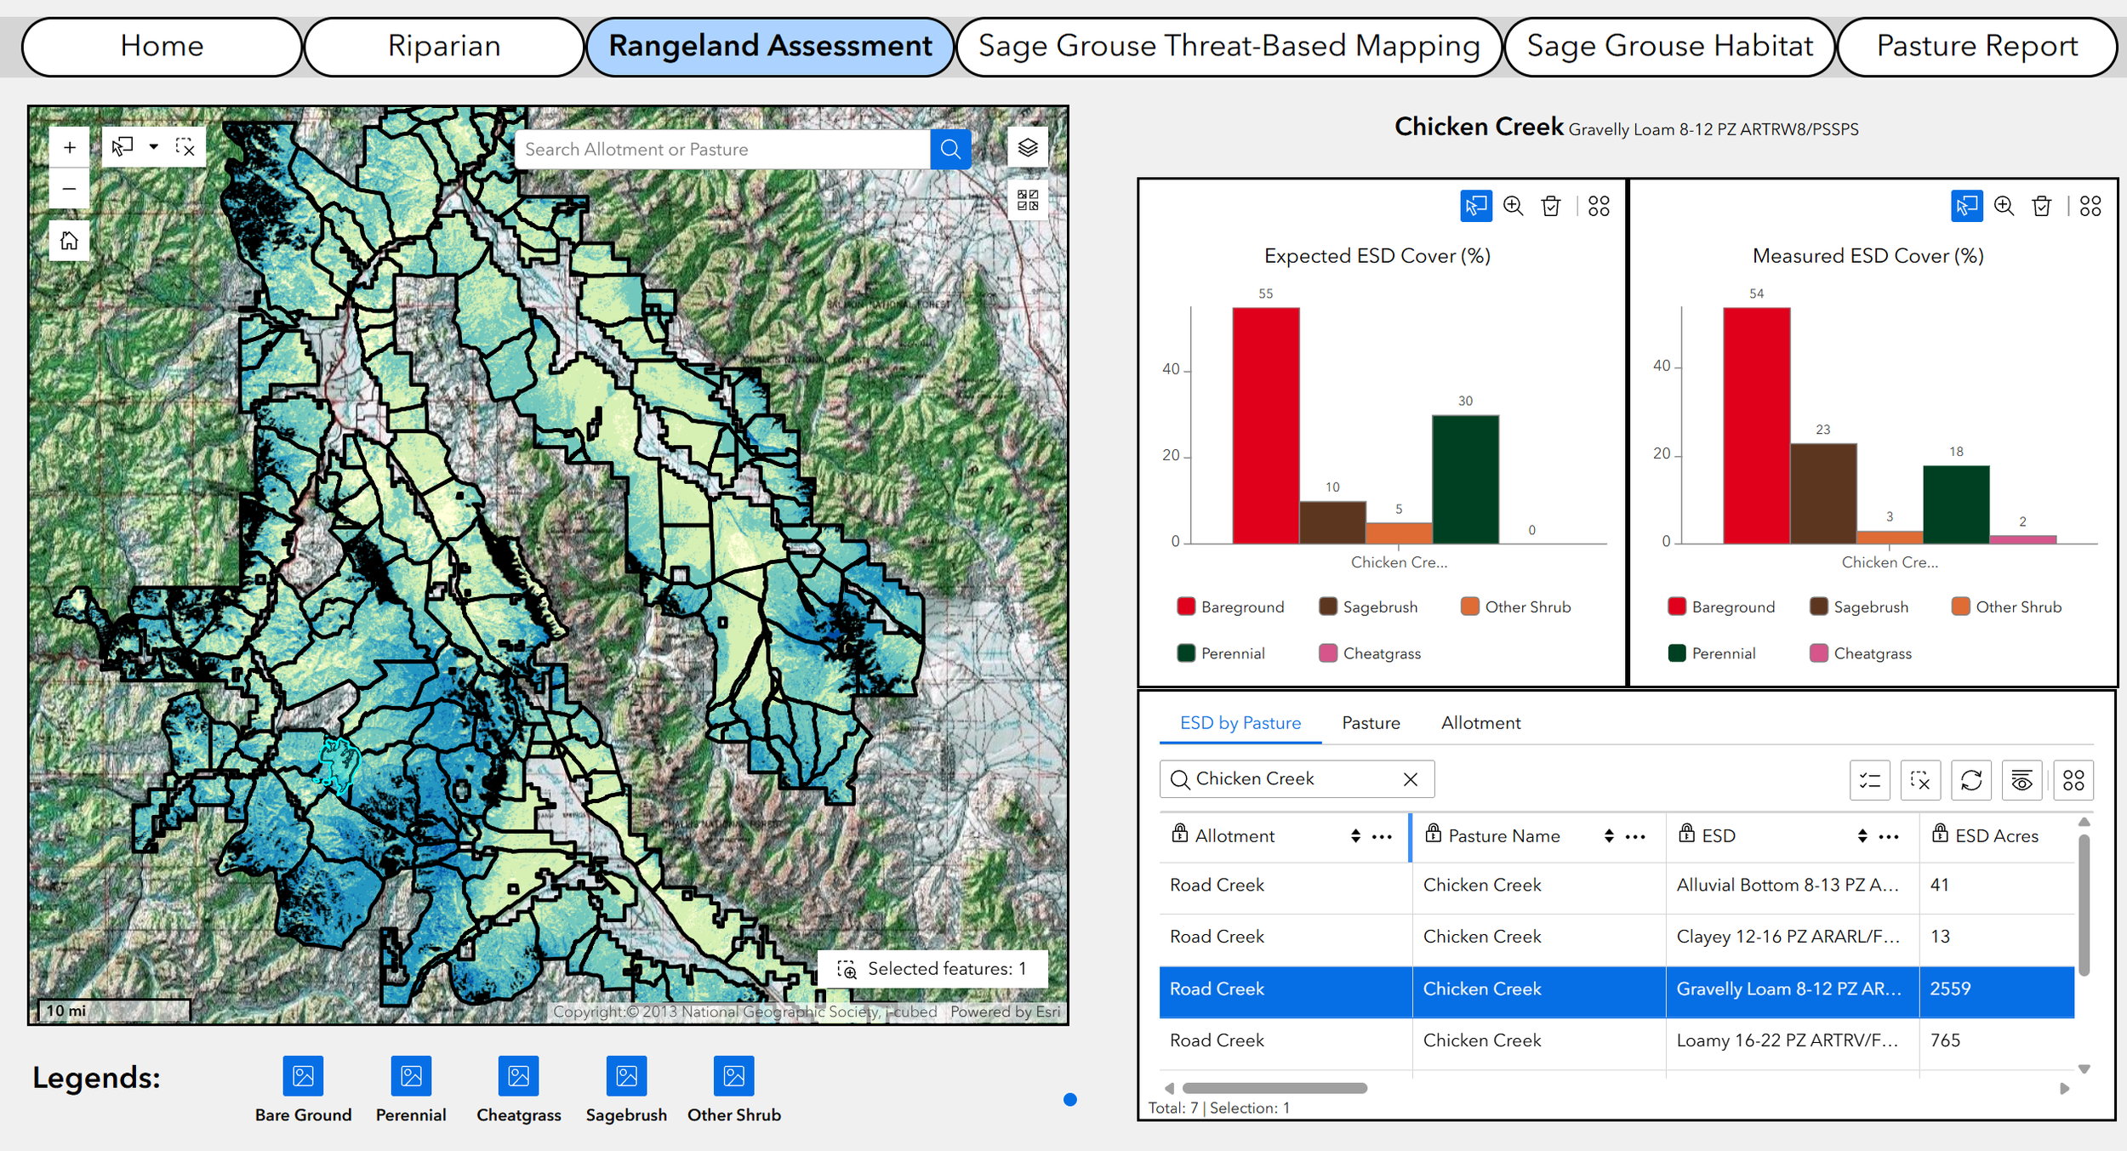Sort by ESD column arrows
The image size is (2127, 1151).
(1862, 836)
